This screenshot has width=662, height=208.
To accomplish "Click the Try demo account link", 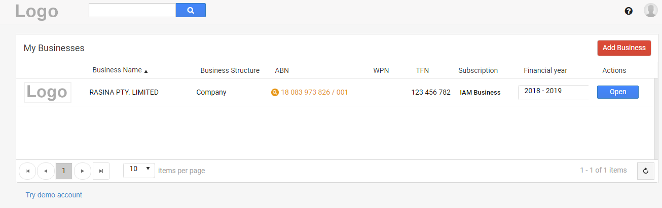I will click(54, 195).
